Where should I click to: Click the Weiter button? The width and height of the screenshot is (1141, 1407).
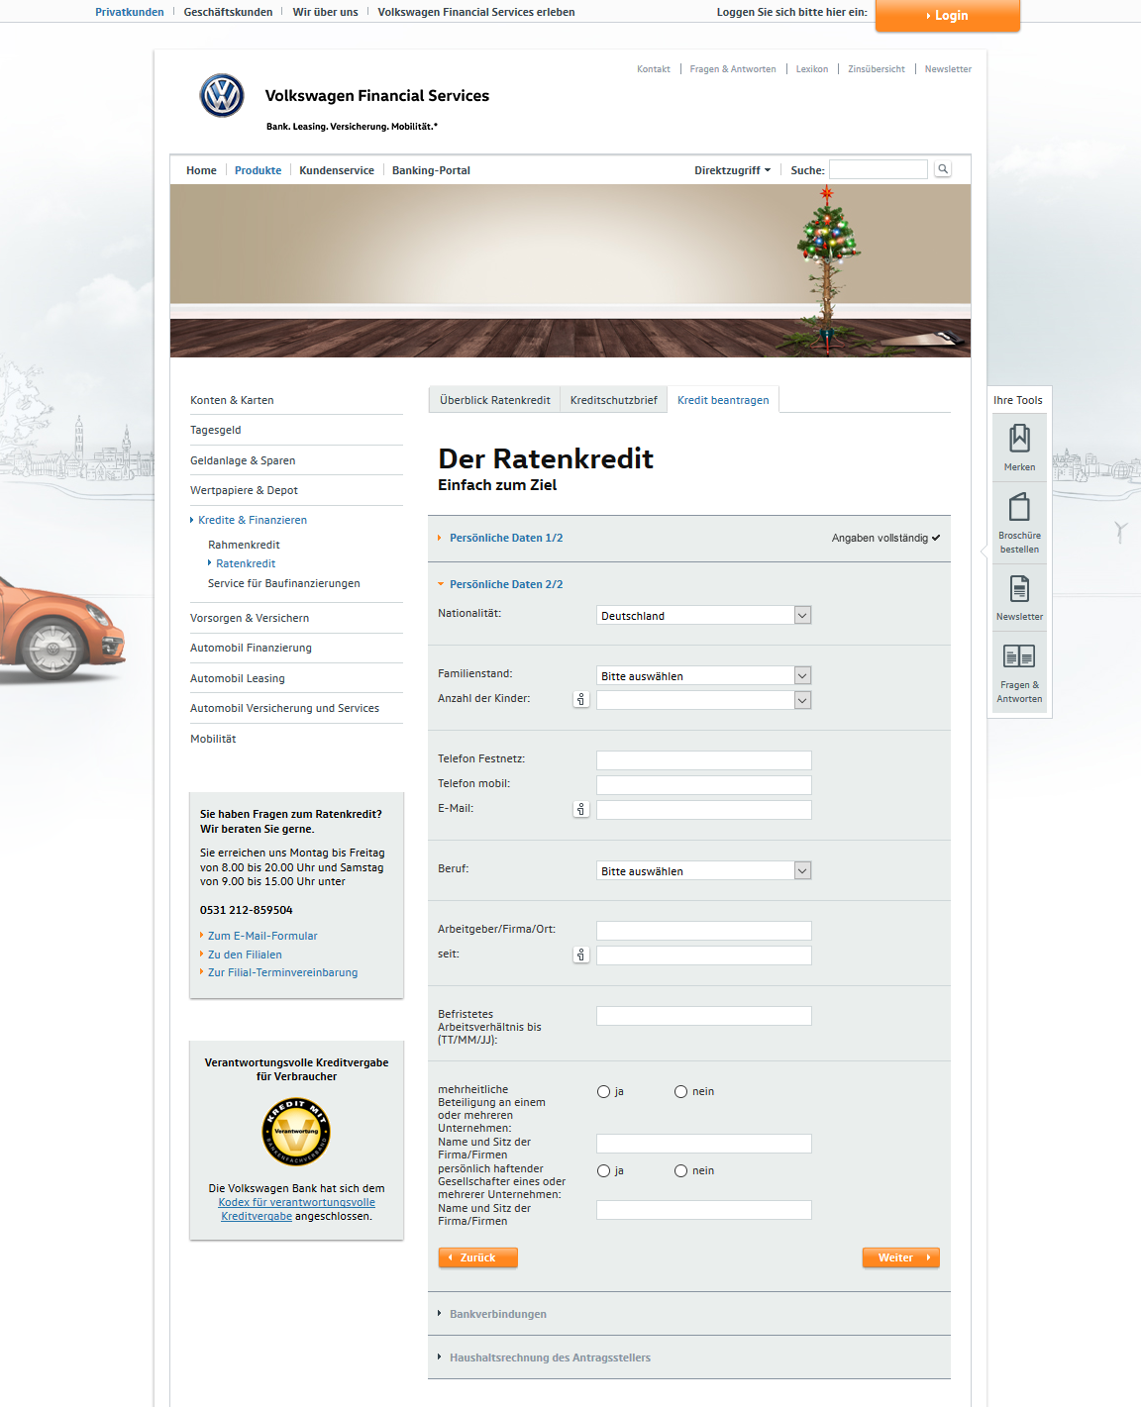[901, 1257]
